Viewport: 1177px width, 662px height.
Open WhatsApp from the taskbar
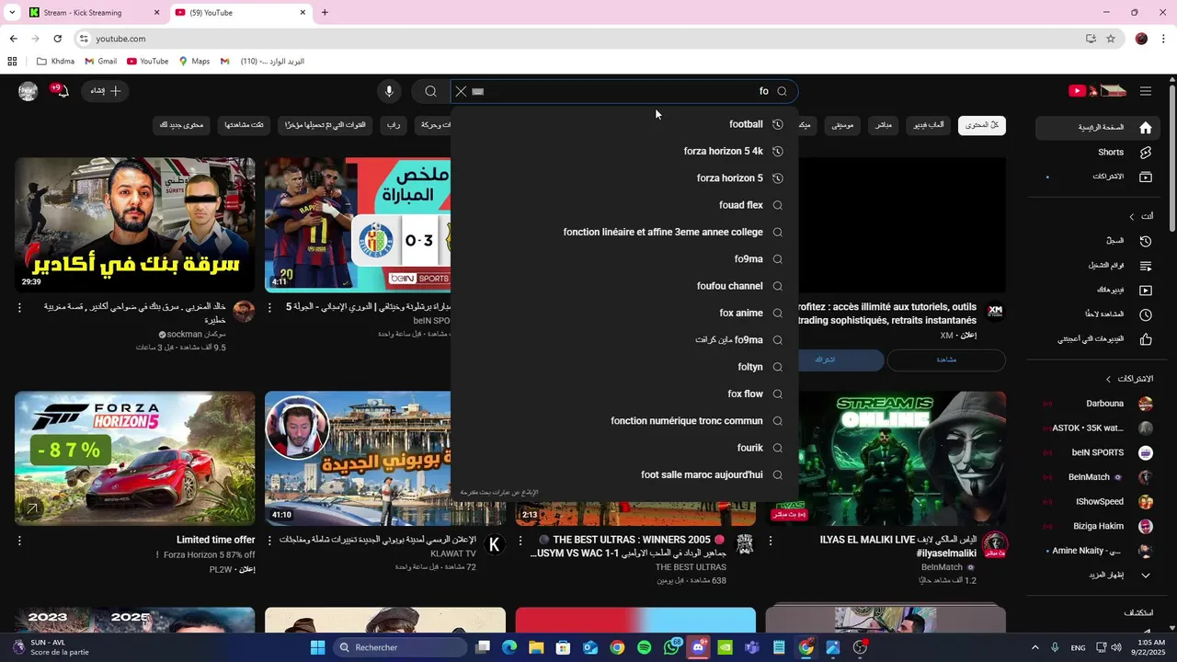[x=671, y=647]
